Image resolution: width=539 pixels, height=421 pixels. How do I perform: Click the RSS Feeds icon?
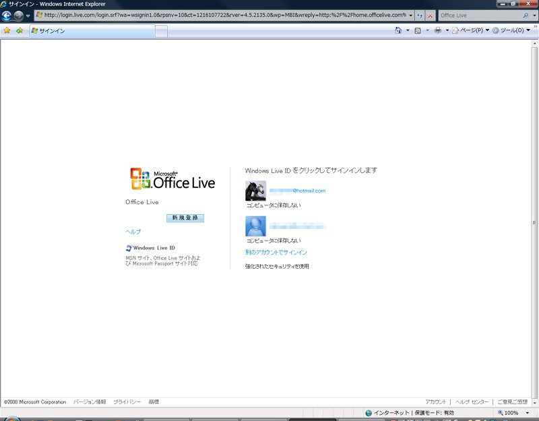pyautogui.click(x=418, y=30)
